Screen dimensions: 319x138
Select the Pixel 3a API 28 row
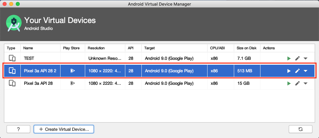159,83
